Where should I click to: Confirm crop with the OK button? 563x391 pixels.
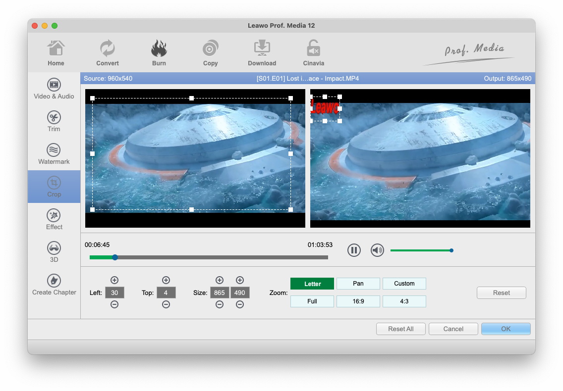coord(506,329)
